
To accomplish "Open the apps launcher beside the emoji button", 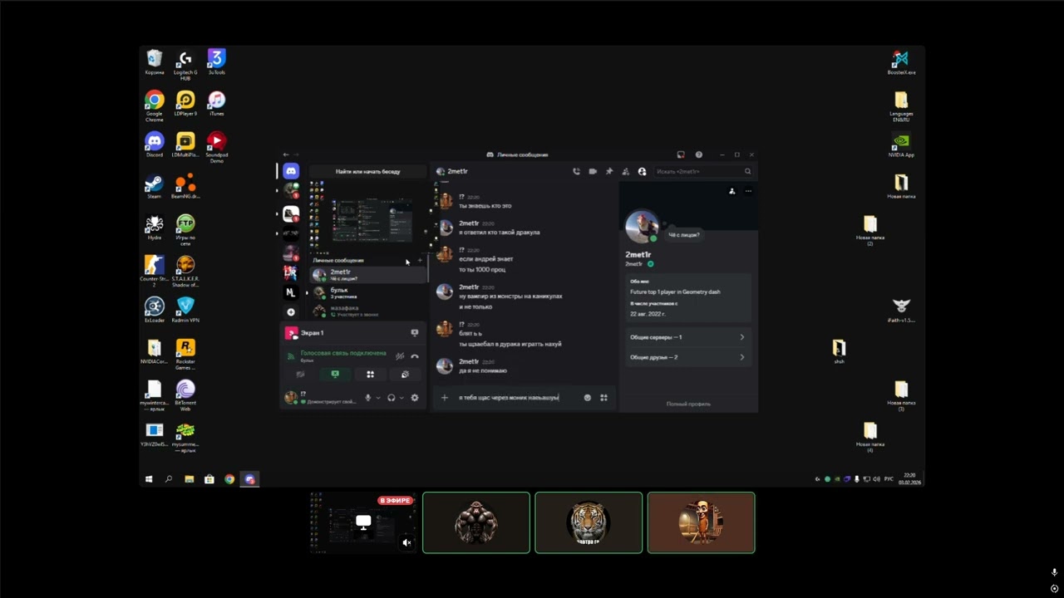I will (x=603, y=398).
